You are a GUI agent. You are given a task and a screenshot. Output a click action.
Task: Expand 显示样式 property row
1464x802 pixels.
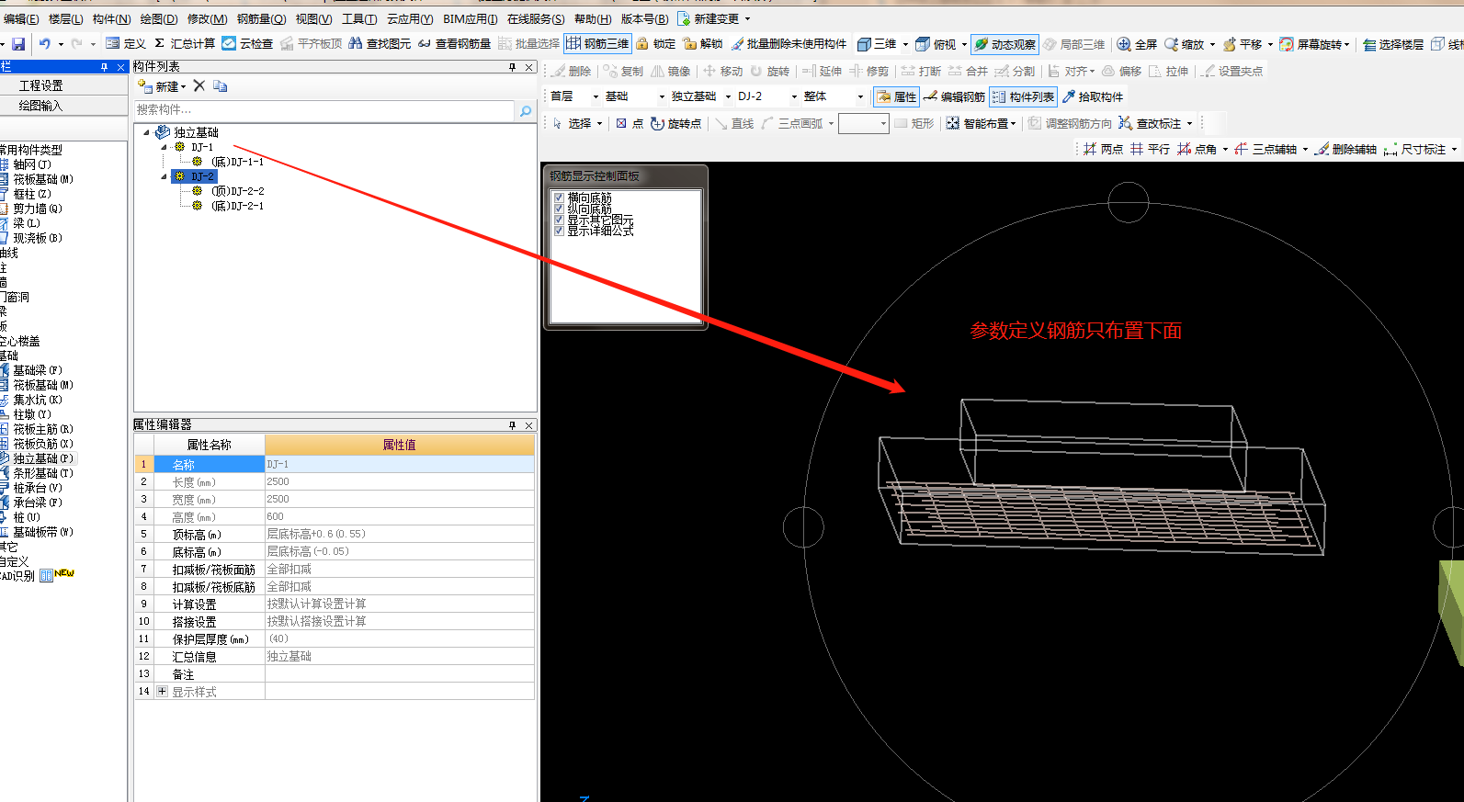(162, 692)
